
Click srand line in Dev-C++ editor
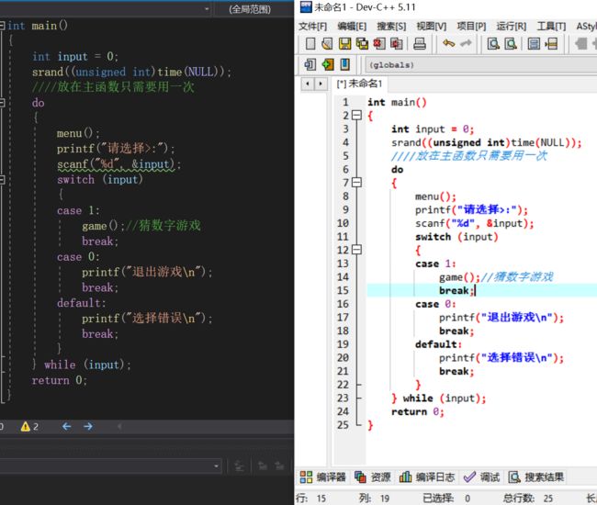[x=487, y=142]
